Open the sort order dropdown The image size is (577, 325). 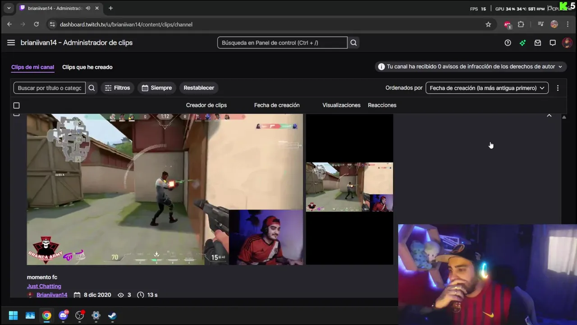(x=487, y=88)
